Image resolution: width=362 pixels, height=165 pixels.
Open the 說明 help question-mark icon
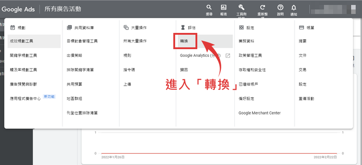280,7
